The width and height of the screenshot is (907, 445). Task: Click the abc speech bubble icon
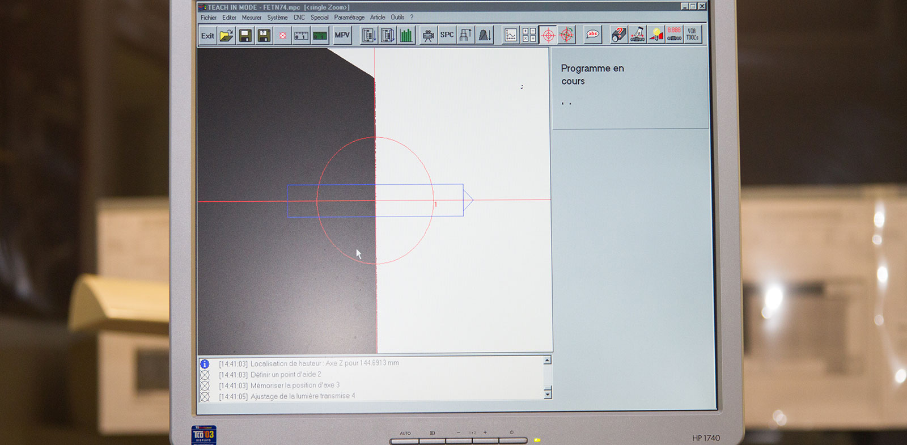click(592, 35)
